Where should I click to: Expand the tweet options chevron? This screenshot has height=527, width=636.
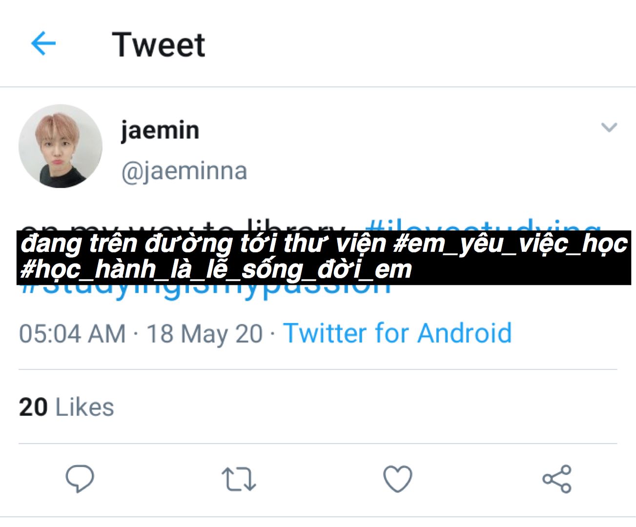609,128
